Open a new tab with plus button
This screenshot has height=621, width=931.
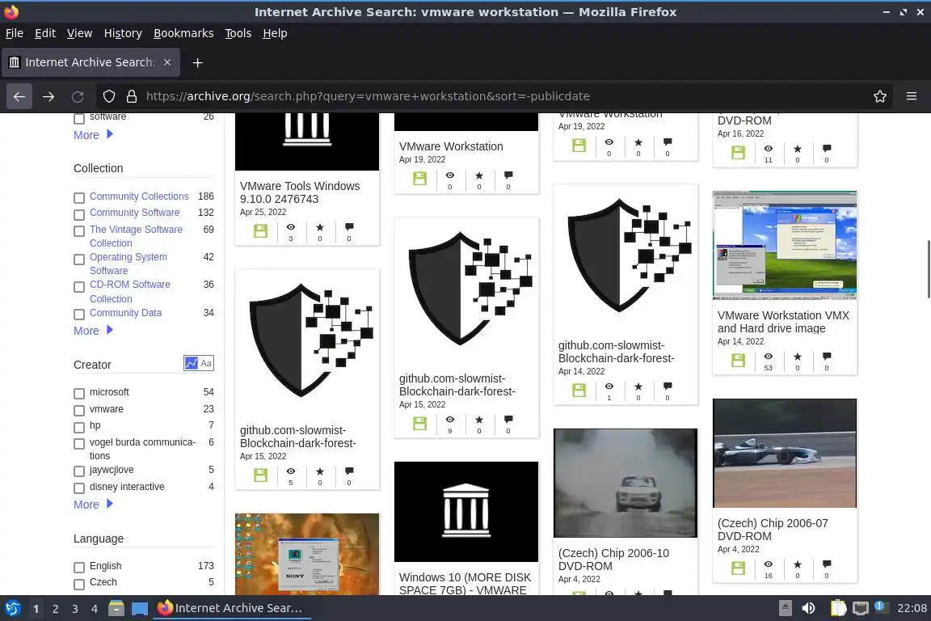198,62
